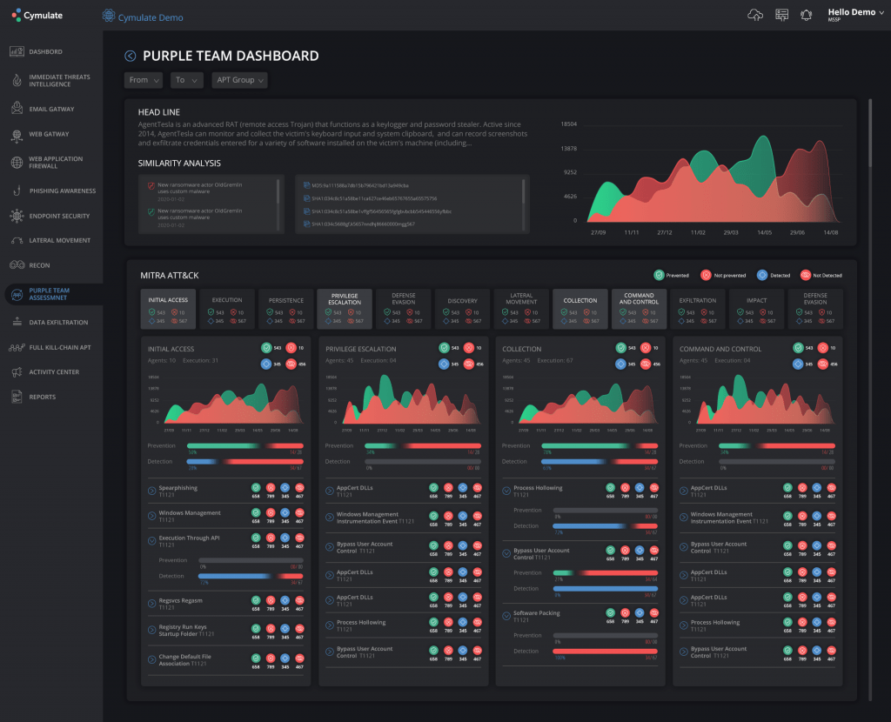Collapse Process Hollowing under Collection
Image resolution: width=891 pixels, height=722 pixels.
point(506,491)
